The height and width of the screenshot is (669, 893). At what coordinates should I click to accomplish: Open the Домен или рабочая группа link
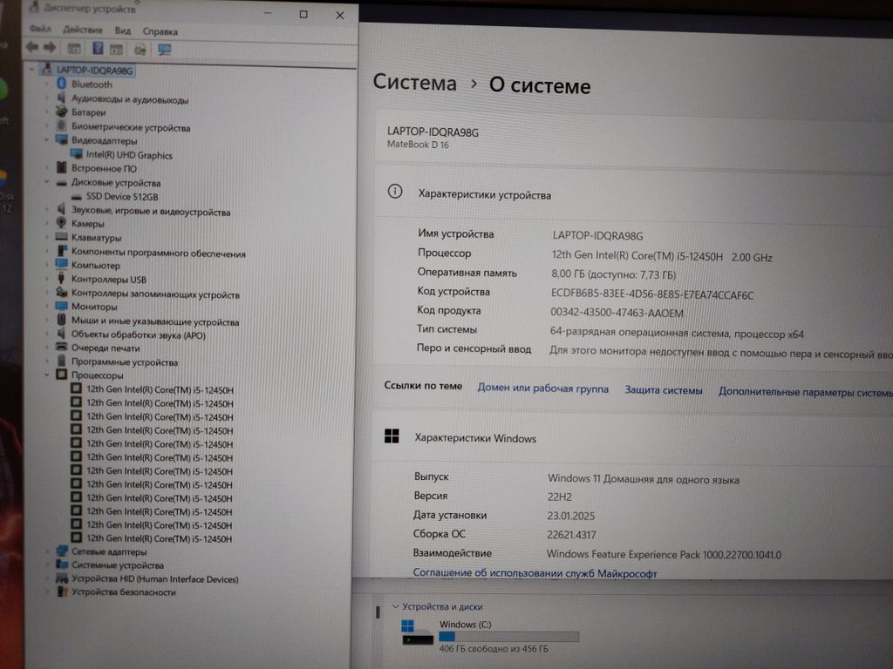pos(542,389)
